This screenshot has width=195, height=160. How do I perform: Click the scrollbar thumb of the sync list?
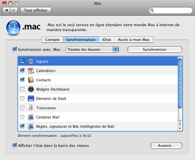click(180, 83)
